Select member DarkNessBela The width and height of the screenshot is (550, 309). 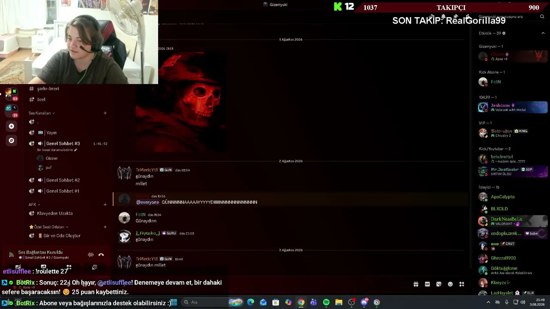(x=512, y=221)
